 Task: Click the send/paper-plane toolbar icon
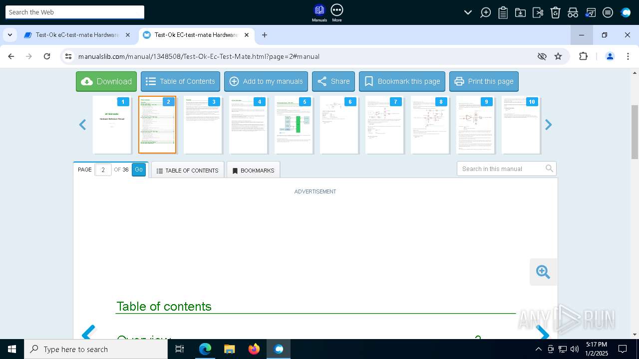[590, 12]
